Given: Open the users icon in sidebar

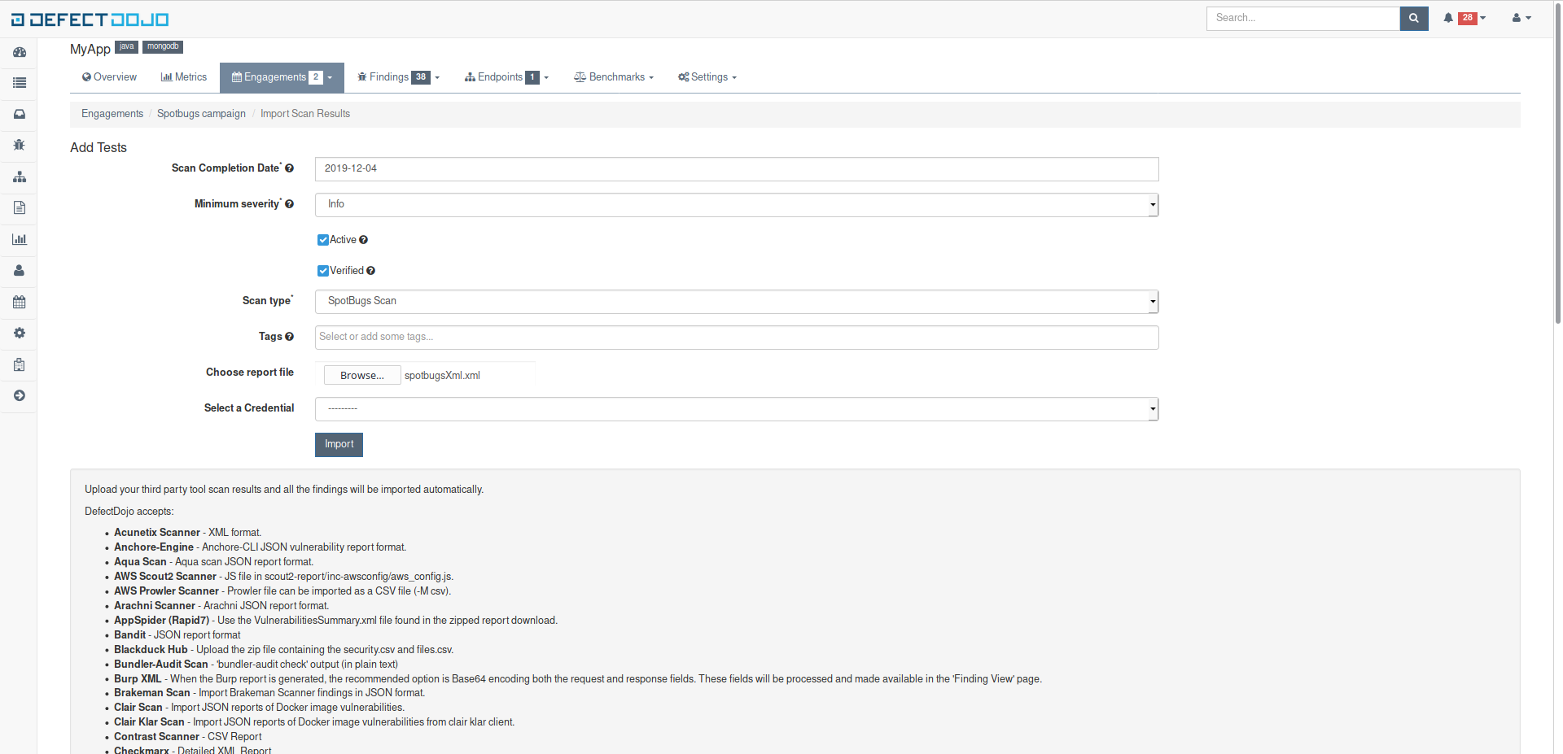Looking at the screenshot, I should coord(20,271).
